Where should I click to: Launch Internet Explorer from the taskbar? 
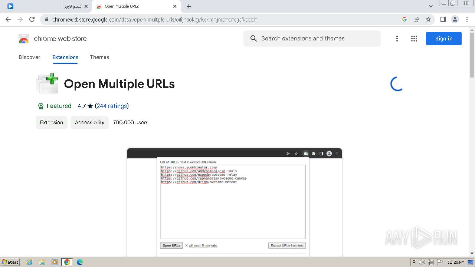point(30,262)
